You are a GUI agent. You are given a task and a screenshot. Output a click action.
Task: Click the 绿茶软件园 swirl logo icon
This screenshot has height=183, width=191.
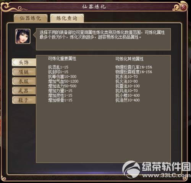pyautogui.click(x=131, y=170)
